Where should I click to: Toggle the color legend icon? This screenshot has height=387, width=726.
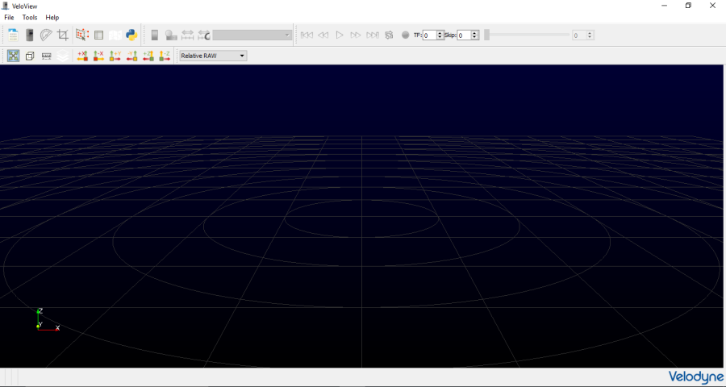click(155, 35)
